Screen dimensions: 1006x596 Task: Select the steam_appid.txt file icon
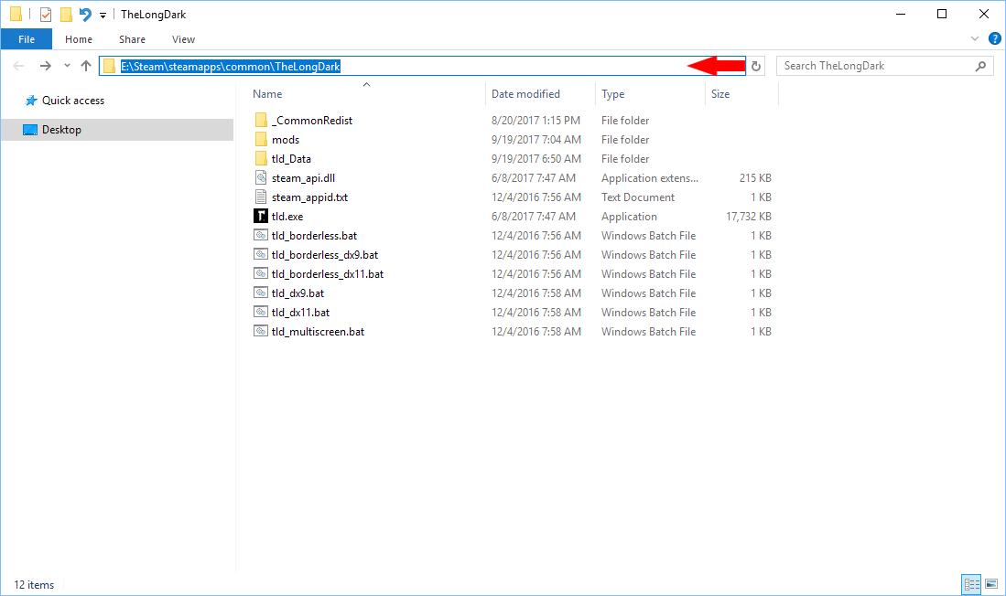(261, 197)
